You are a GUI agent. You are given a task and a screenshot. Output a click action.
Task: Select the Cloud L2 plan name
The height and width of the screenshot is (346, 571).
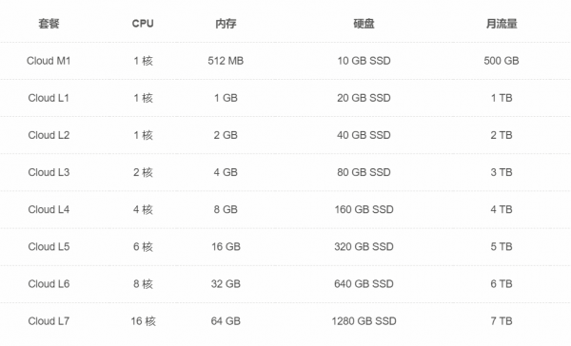pyautogui.click(x=49, y=135)
